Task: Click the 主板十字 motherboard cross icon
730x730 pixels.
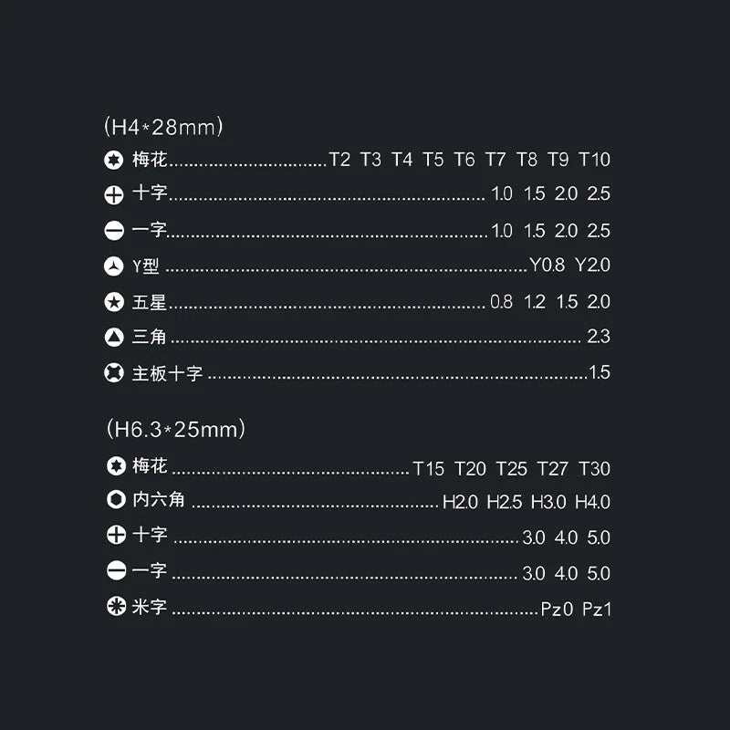Action: [114, 372]
